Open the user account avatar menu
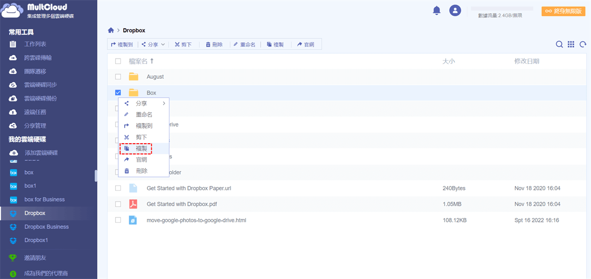The height and width of the screenshot is (279, 591). [455, 10]
